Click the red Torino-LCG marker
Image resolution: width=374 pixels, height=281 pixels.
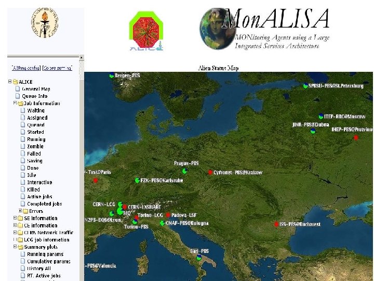137,218
